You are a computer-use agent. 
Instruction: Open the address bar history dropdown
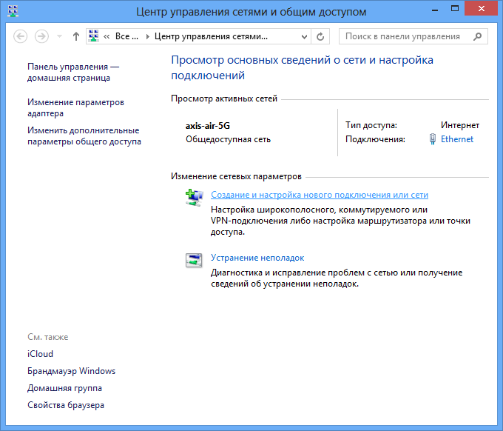(304, 36)
